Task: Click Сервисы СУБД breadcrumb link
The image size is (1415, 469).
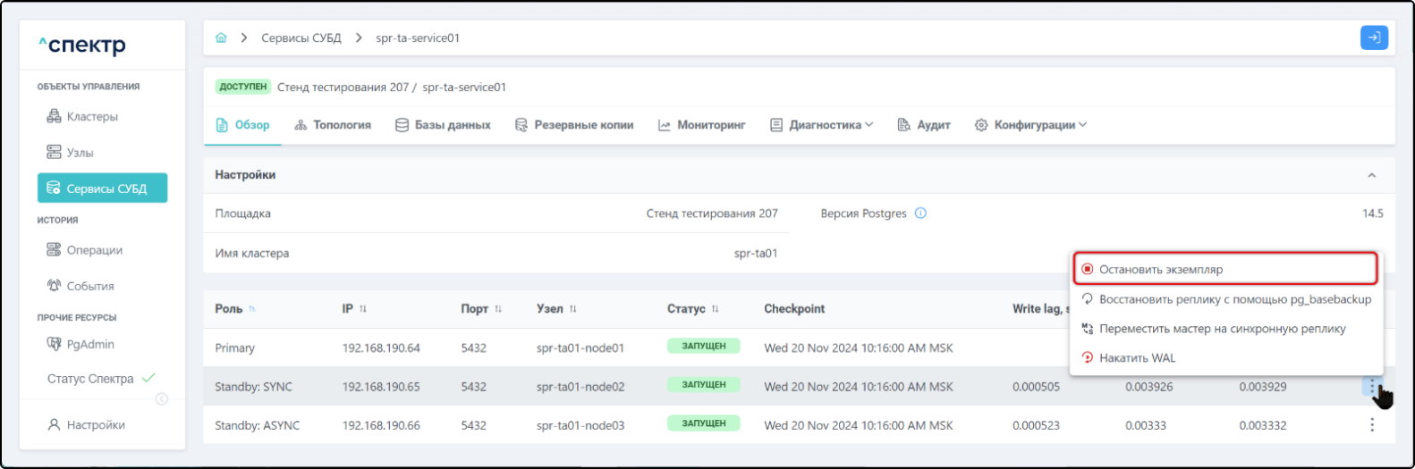Action: point(301,38)
